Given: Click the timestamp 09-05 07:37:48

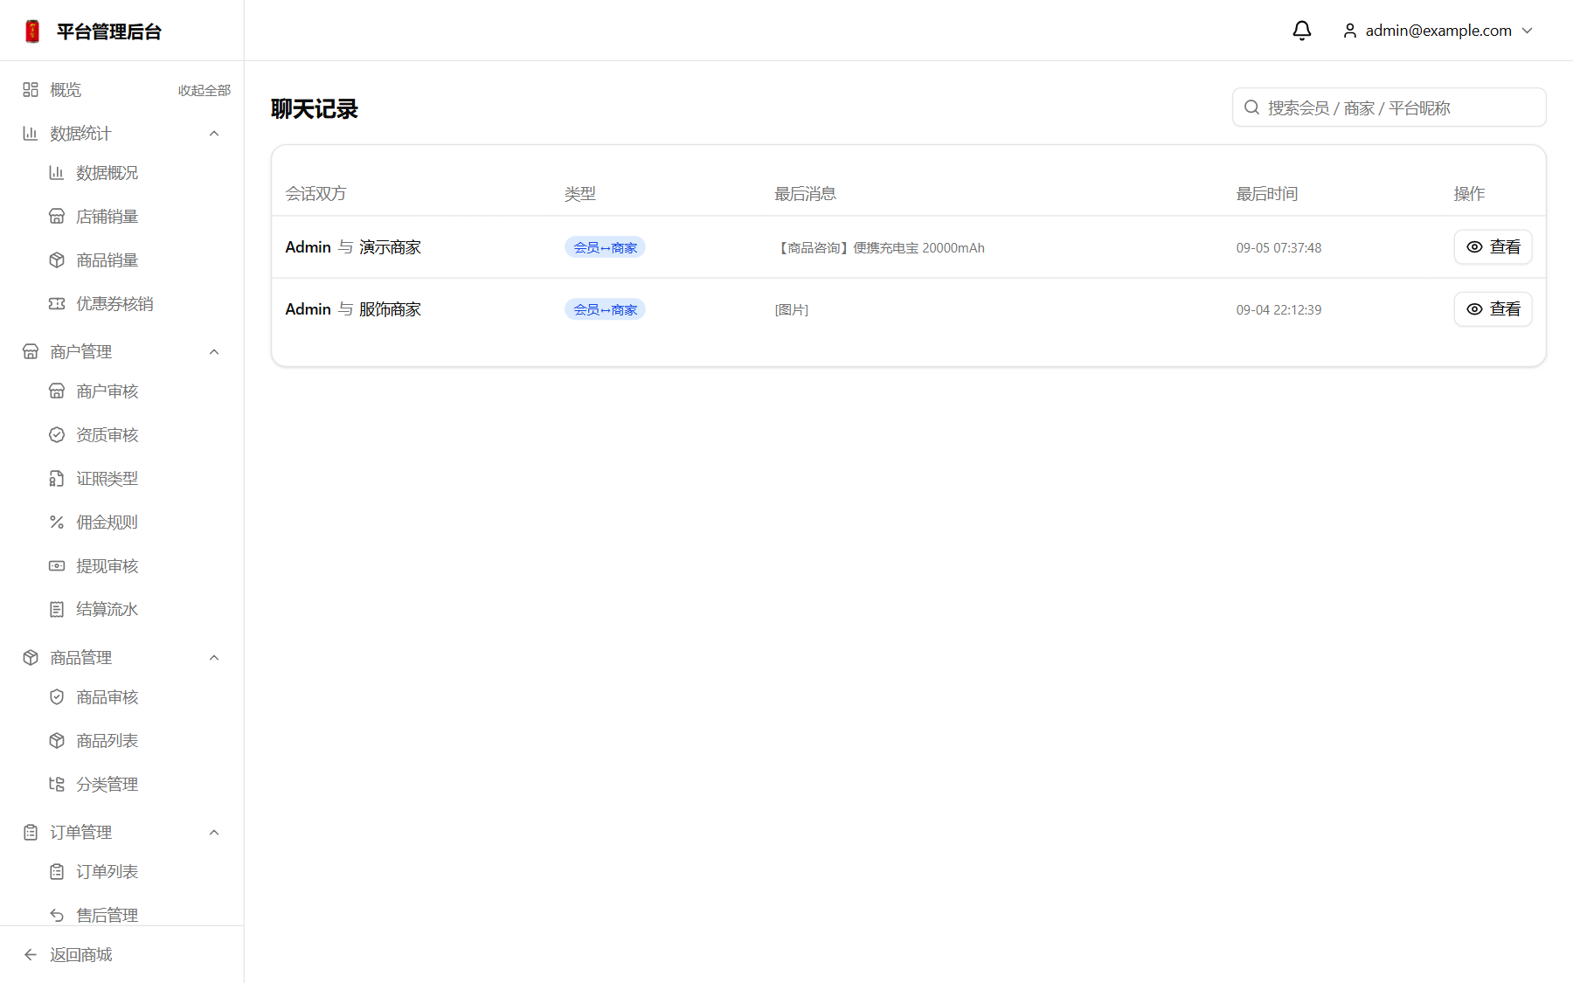Looking at the screenshot, I should pyautogui.click(x=1278, y=247).
